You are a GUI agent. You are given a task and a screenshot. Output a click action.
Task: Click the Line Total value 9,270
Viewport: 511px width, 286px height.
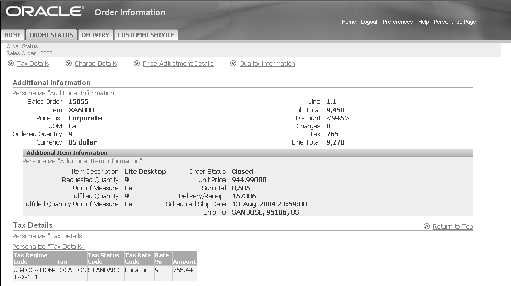tap(335, 142)
